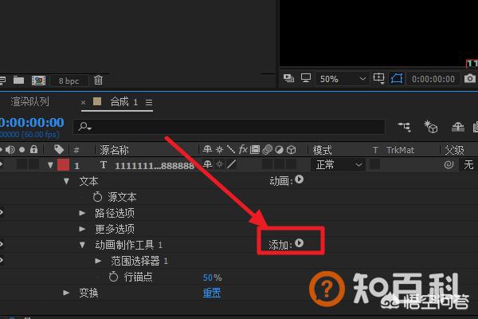Screen dimensions: 478x319
Task: Click the lock column header icon
Action: (33, 149)
